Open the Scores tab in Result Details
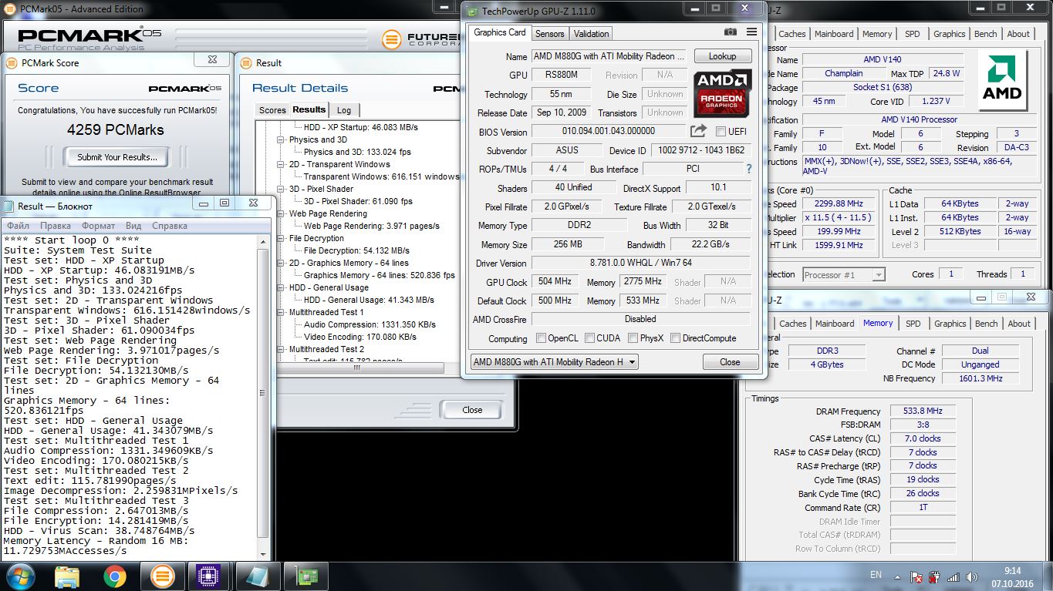1053x591 pixels. click(x=272, y=110)
